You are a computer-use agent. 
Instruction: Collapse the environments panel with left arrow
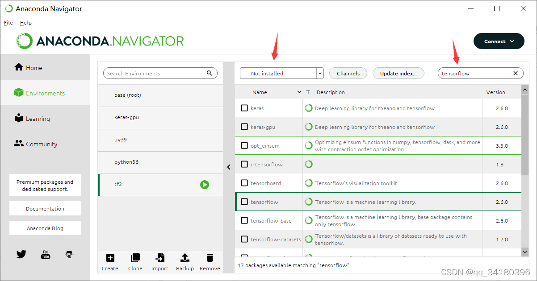229,167
